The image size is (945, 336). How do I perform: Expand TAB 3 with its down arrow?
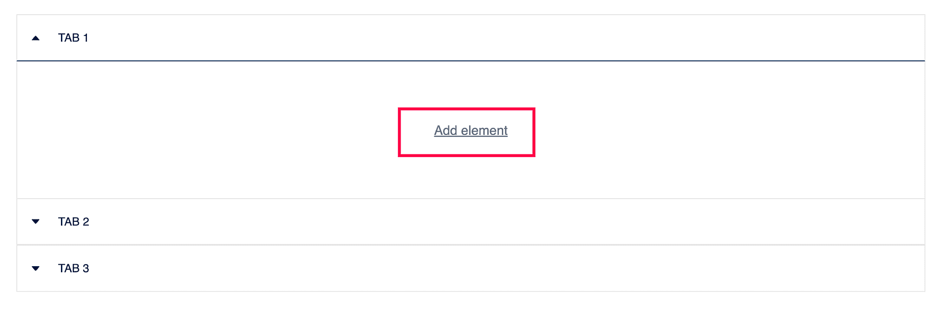coord(35,269)
